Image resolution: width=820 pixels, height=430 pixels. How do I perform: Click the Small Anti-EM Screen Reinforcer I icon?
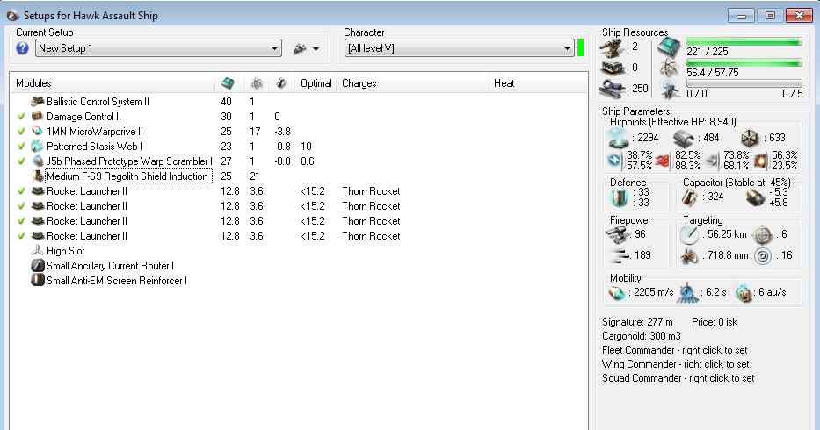pos(38,281)
